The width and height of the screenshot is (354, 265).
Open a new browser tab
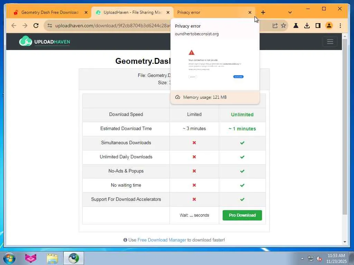[x=263, y=12]
